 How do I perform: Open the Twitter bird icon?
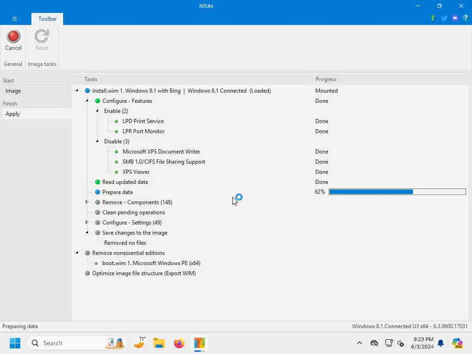(x=444, y=18)
